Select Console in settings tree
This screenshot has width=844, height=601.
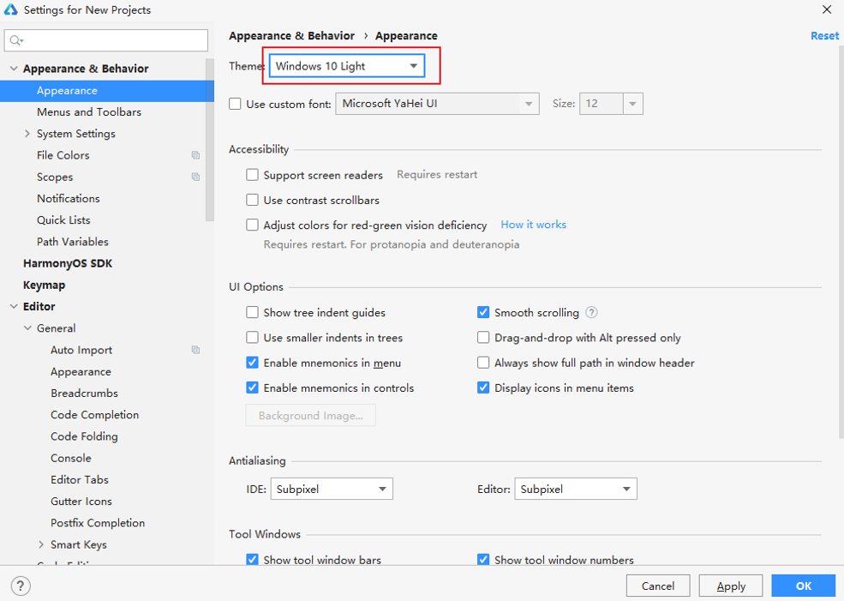70,458
